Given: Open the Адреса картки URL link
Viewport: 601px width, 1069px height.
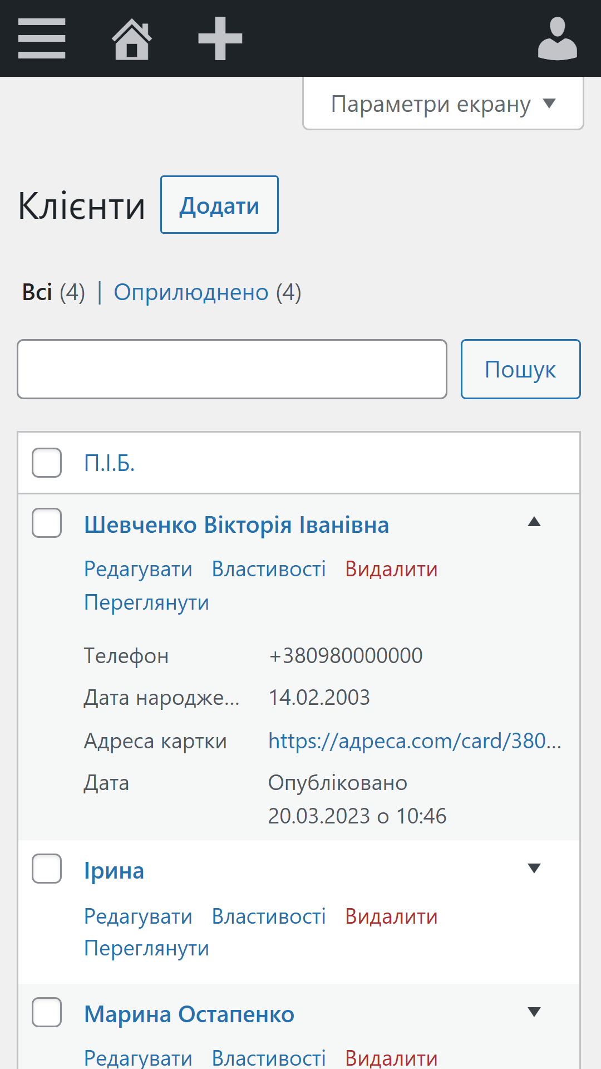Looking at the screenshot, I should 415,741.
